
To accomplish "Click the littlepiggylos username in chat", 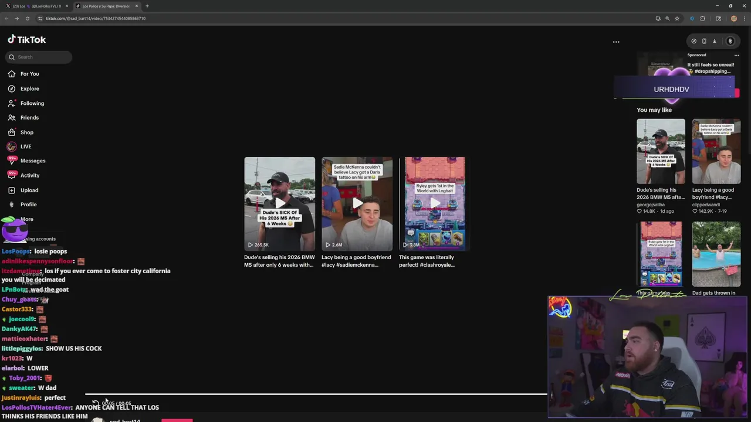I will (x=22, y=348).
